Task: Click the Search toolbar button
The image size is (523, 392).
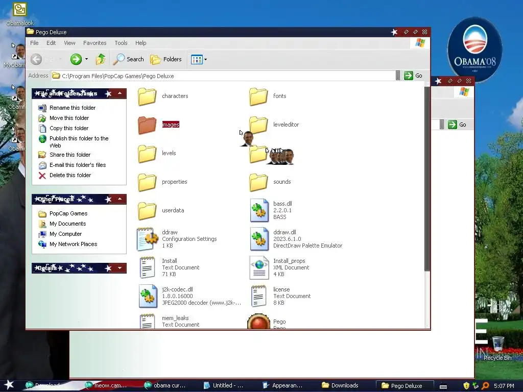Action: pyautogui.click(x=128, y=59)
